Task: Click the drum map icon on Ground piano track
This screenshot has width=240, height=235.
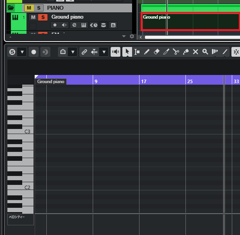Action: click(x=104, y=25)
